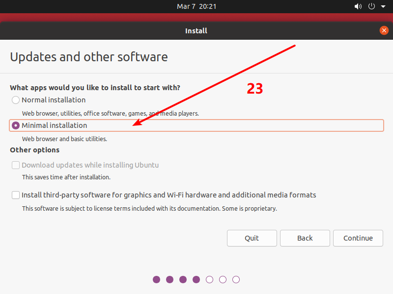
Task: Click the fifth unfilled progress dot
Action: [x=209, y=279]
